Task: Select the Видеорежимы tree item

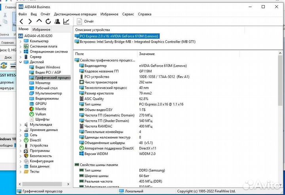Action: (x=47, y=98)
